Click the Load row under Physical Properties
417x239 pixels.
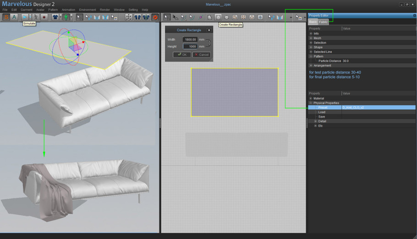tap(362, 112)
